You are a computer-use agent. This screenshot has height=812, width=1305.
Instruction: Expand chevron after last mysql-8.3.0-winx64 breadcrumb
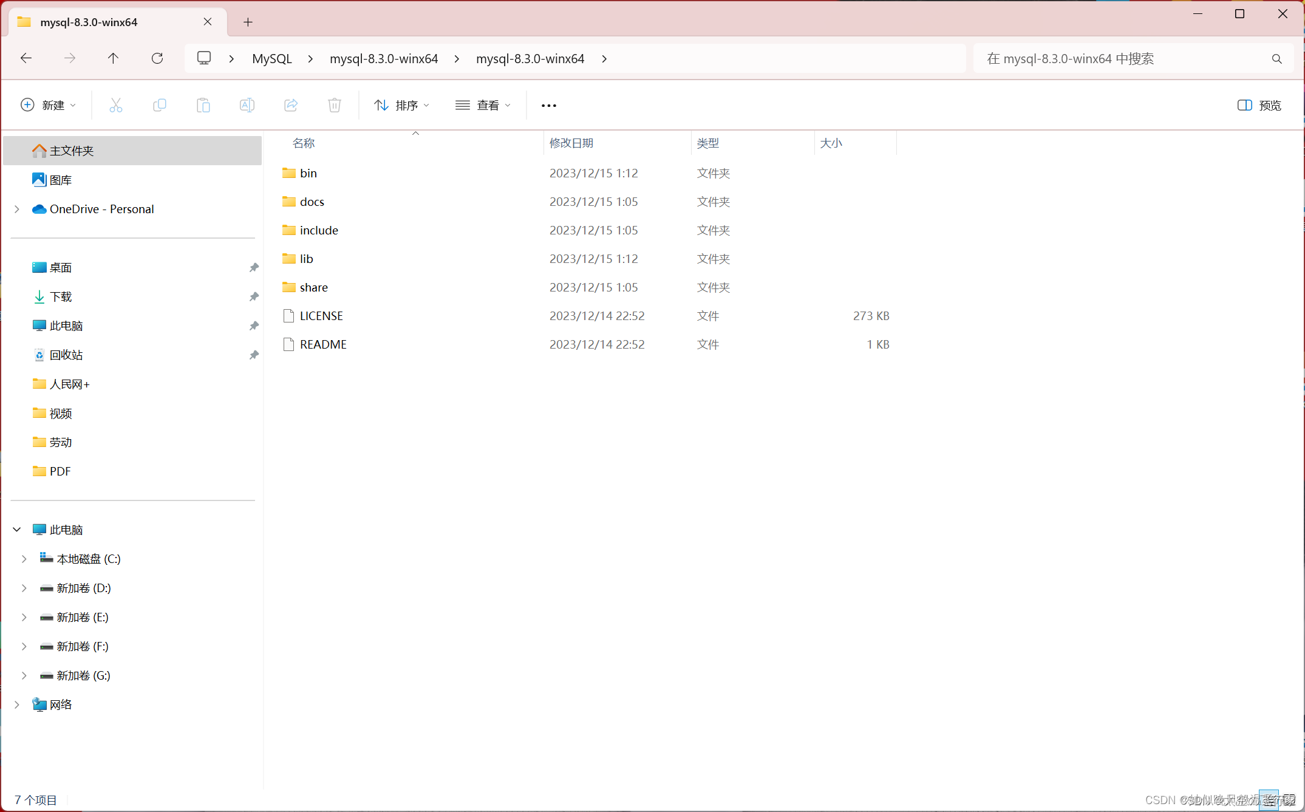coord(604,59)
